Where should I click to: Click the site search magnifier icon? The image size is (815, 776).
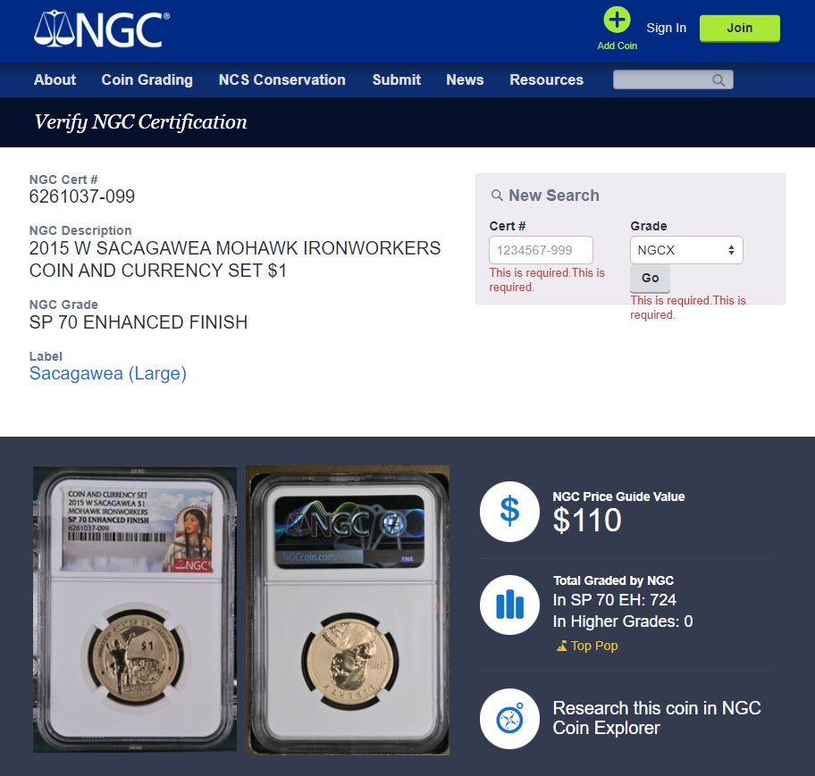(718, 80)
